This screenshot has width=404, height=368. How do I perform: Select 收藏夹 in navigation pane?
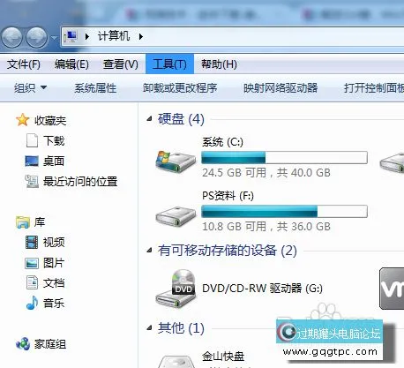coord(50,120)
